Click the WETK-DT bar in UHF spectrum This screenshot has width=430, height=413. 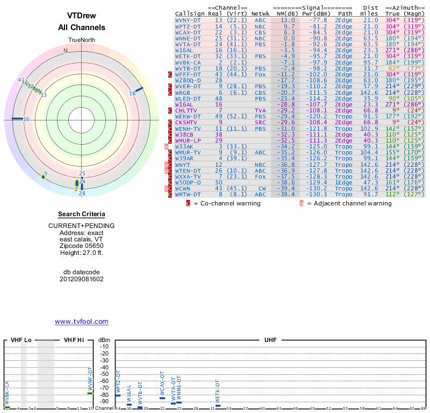tap(218, 405)
